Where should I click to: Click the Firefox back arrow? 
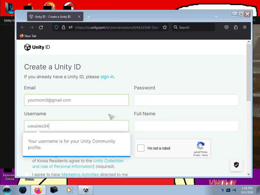click(x=23, y=27)
